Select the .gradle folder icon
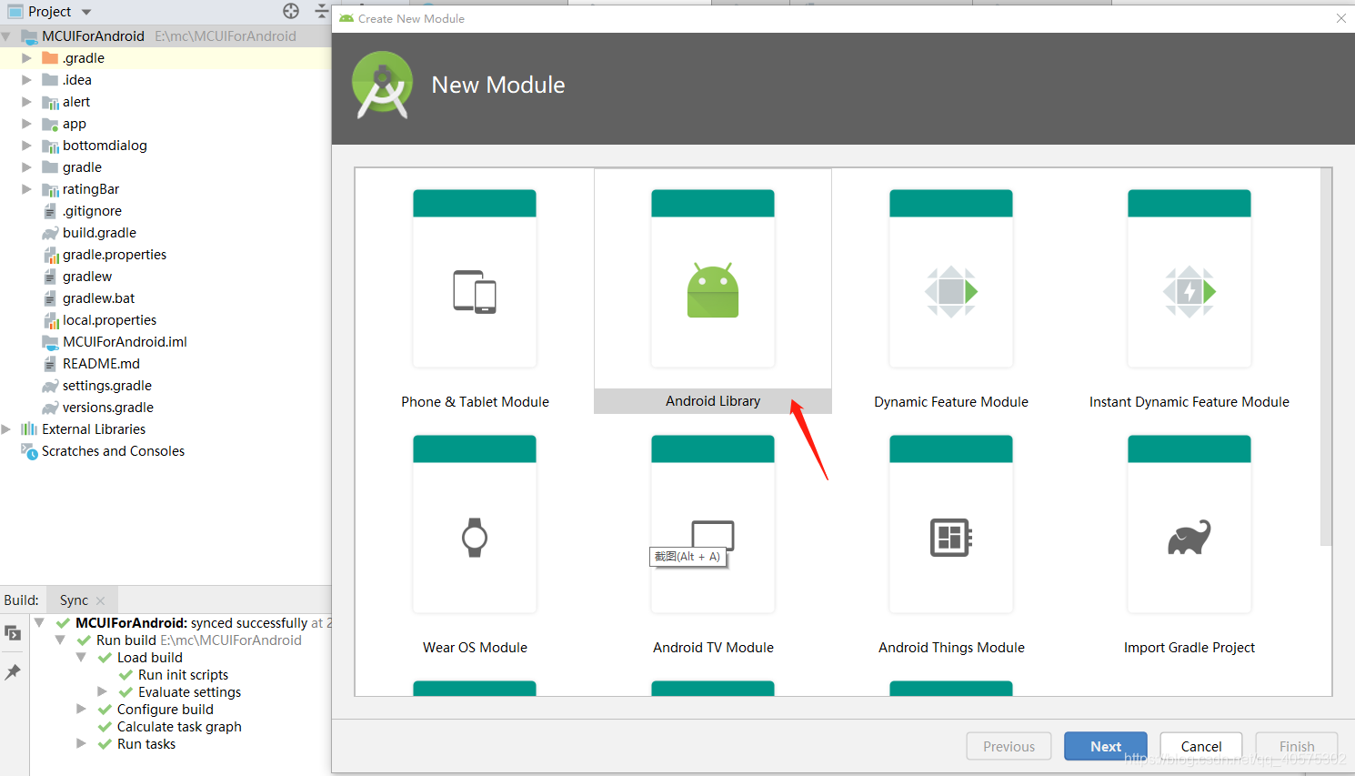The image size is (1355, 776). click(x=50, y=58)
